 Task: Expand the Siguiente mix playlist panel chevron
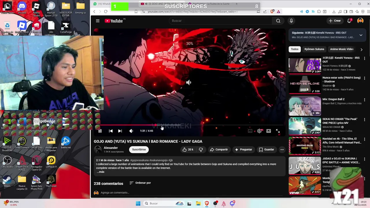[361, 35]
